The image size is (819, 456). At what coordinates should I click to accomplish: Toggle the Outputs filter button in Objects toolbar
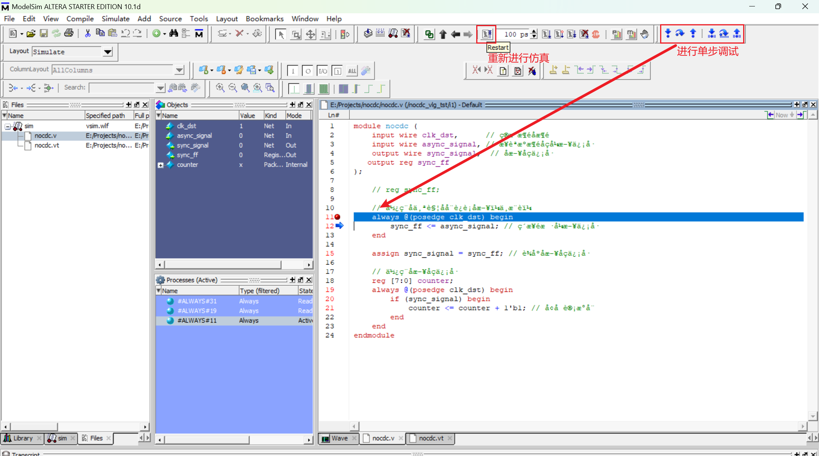coord(308,71)
